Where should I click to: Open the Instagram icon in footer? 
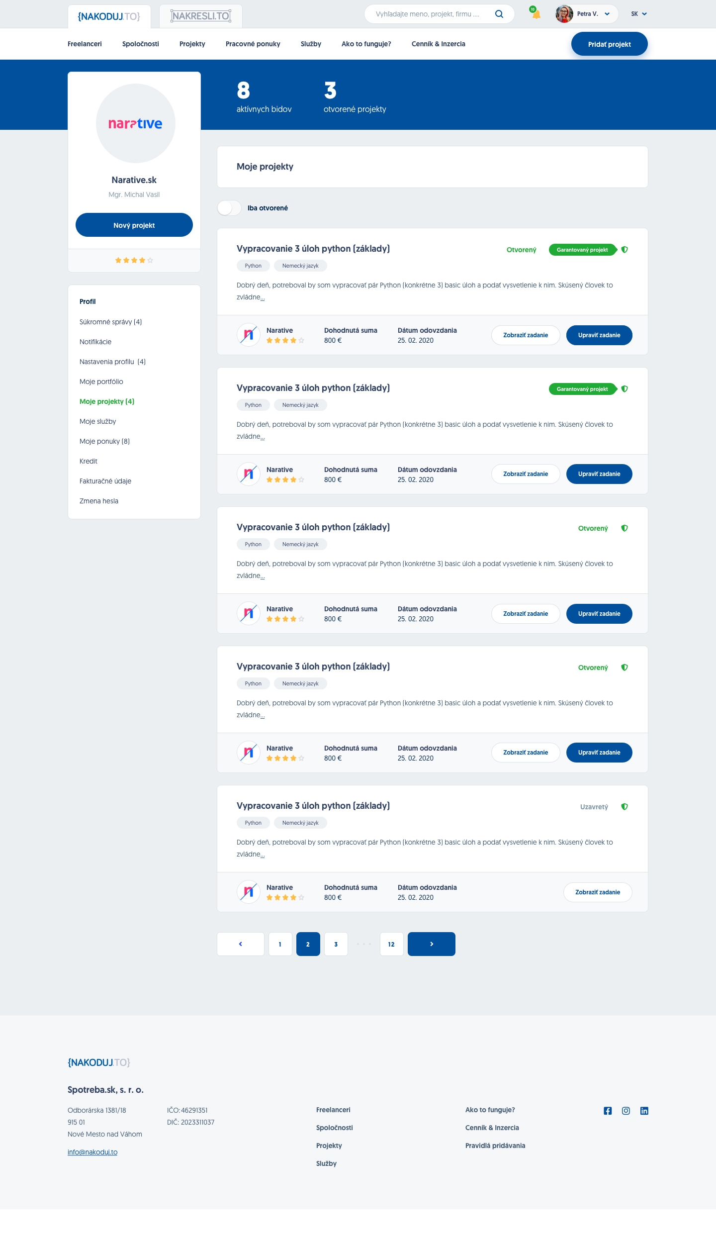click(x=626, y=1111)
